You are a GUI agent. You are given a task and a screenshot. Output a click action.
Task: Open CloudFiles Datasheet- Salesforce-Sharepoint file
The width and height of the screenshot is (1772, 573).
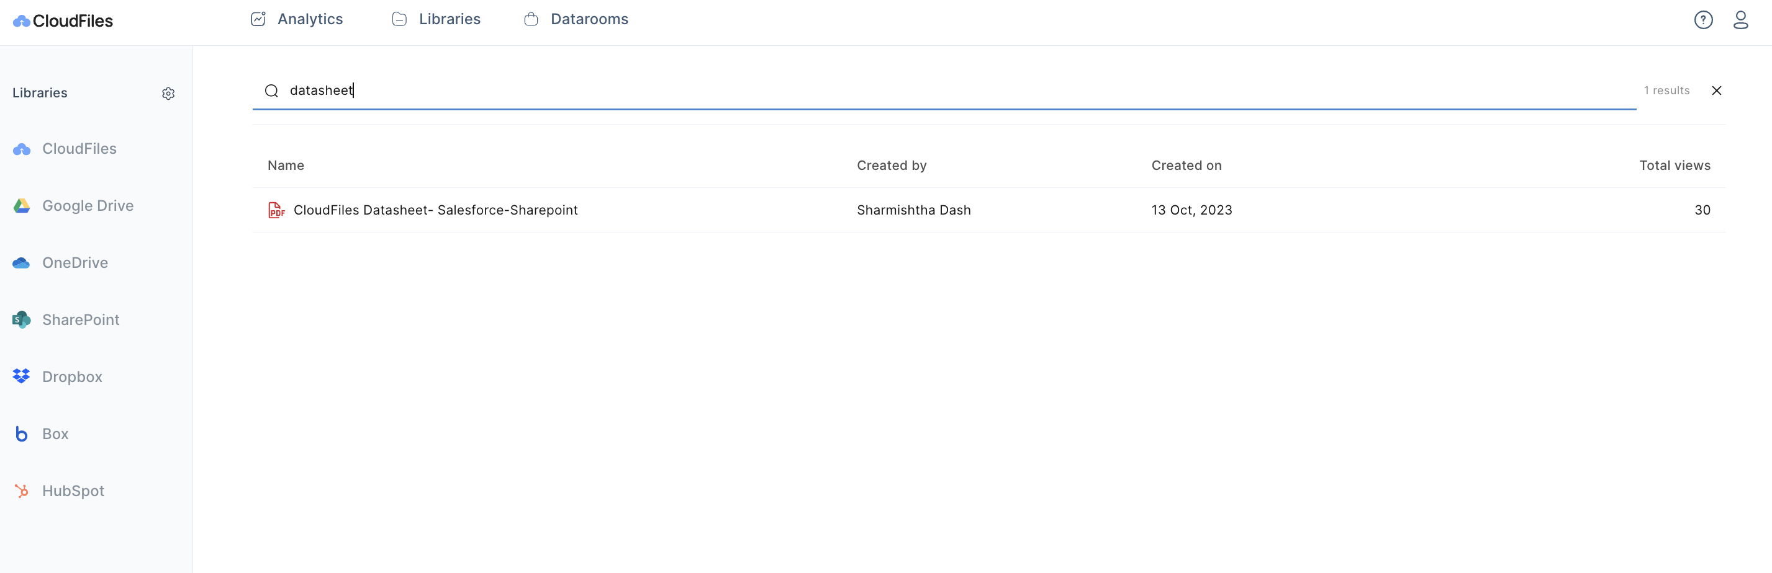pos(435,210)
